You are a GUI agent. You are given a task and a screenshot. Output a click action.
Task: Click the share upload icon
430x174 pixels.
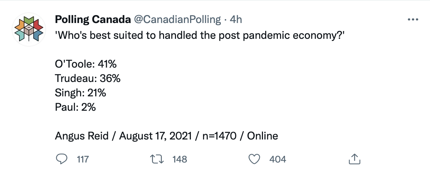354,159
